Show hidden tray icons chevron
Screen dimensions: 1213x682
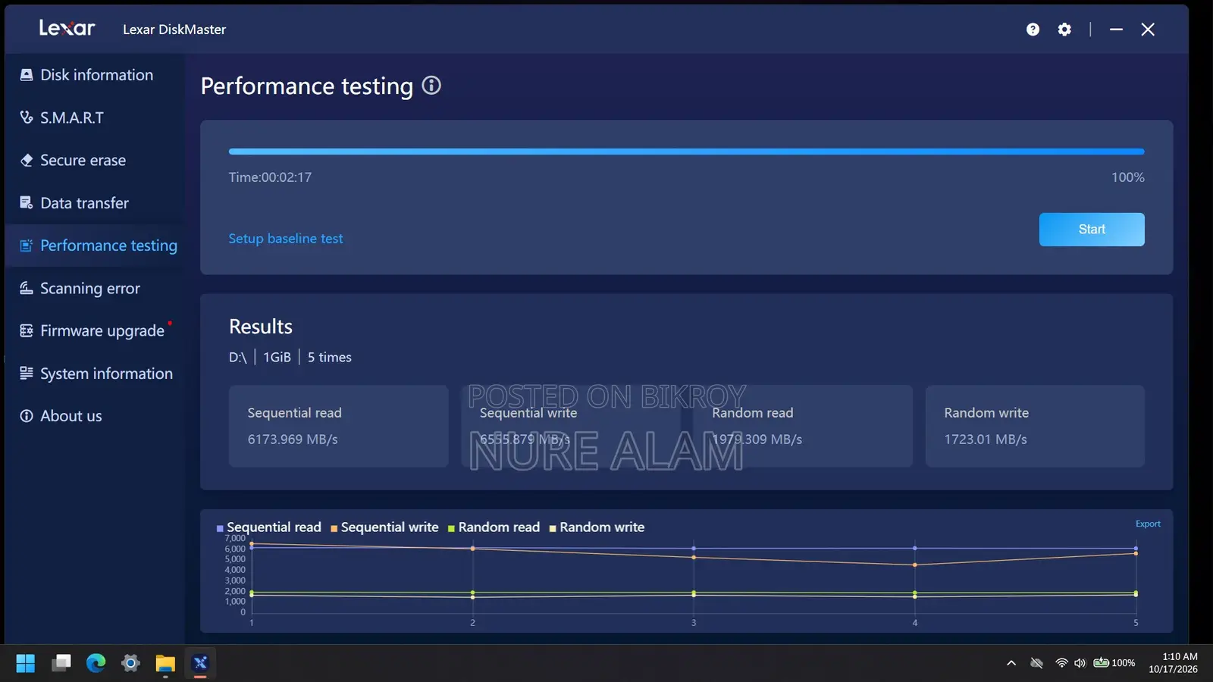click(x=1011, y=663)
